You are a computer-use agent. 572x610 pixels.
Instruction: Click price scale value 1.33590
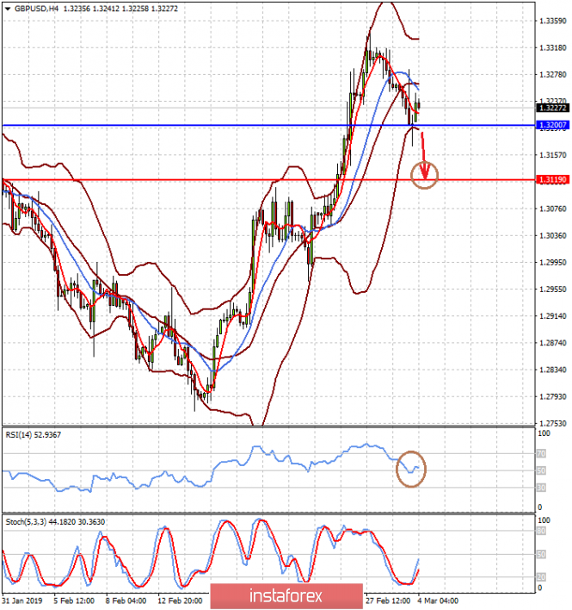pyautogui.click(x=553, y=21)
